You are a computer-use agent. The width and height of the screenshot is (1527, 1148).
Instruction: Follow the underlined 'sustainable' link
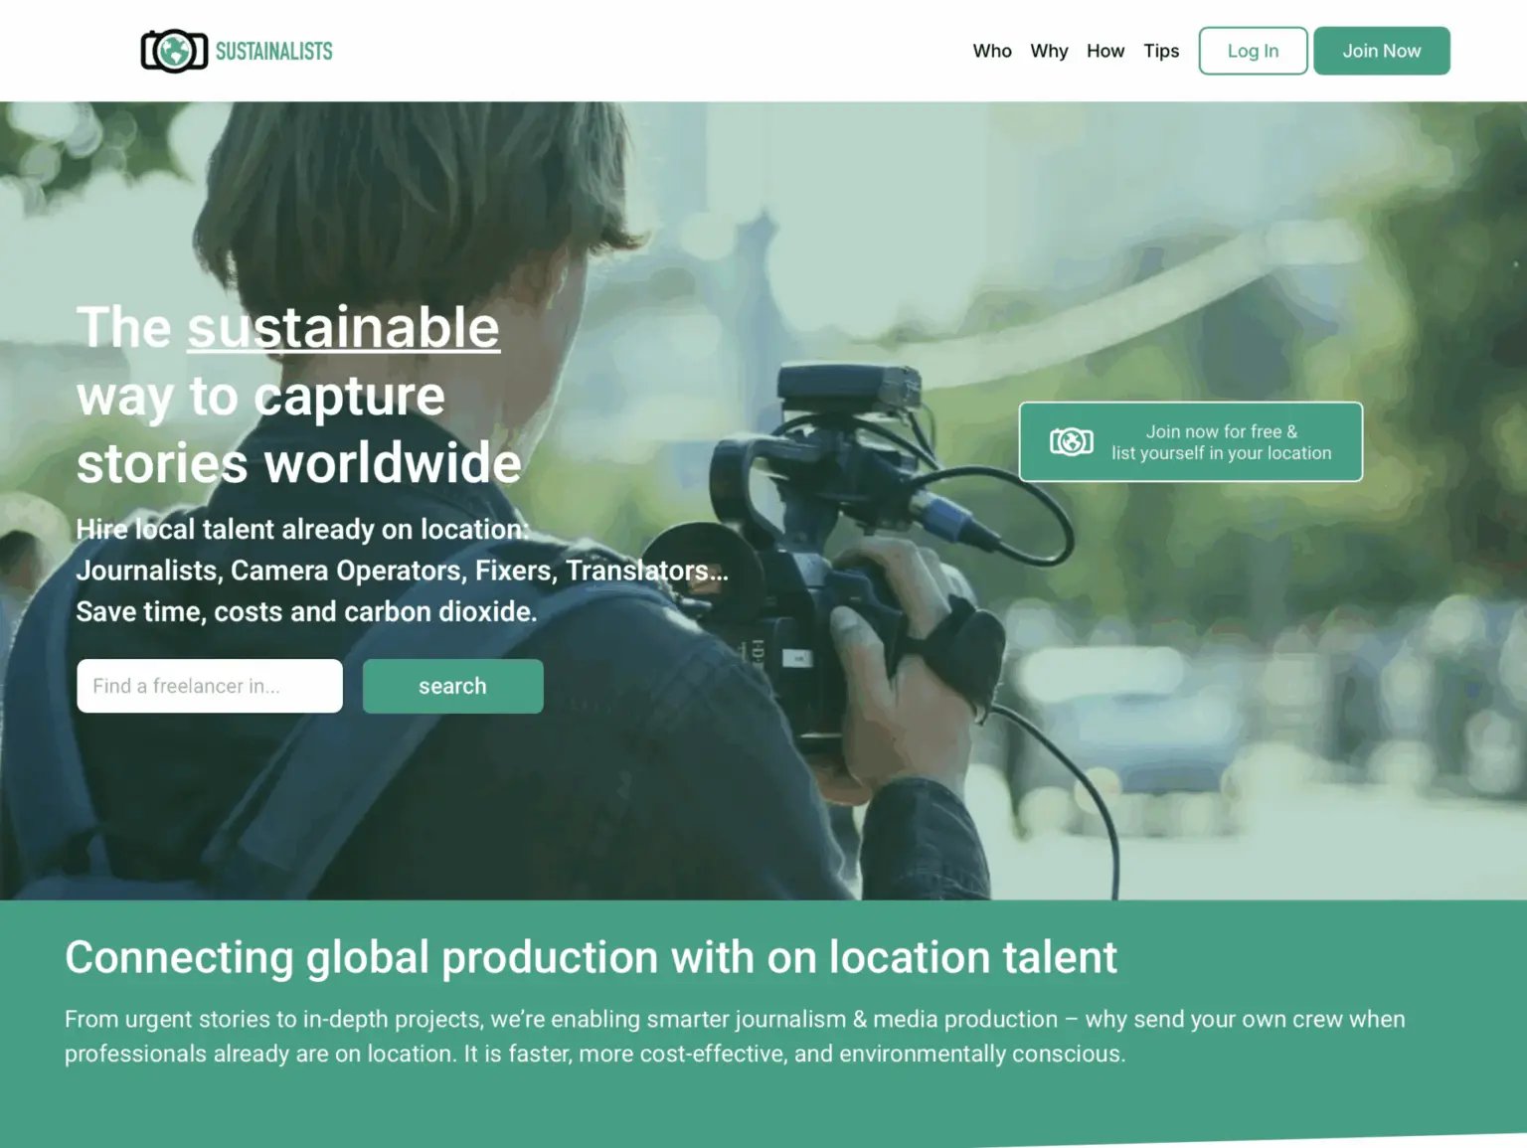pyautogui.click(x=343, y=327)
